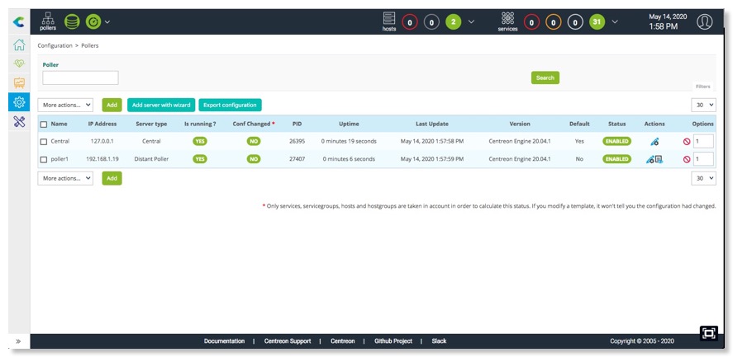Click the disable icon for poller1
Viewport: 733px width, 357px height.
click(x=686, y=159)
